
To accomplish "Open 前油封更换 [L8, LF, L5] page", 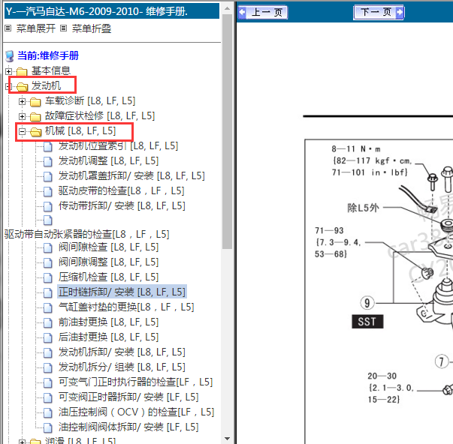I will [x=109, y=322].
